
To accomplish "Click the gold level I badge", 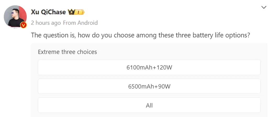I will click(x=79, y=12).
